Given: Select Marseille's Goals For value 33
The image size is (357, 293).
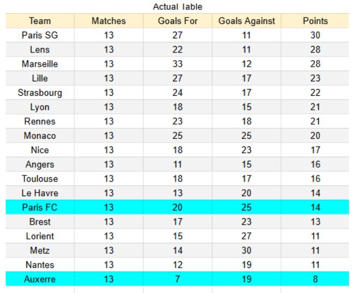Looking at the screenshot, I should [x=177, y=64].
